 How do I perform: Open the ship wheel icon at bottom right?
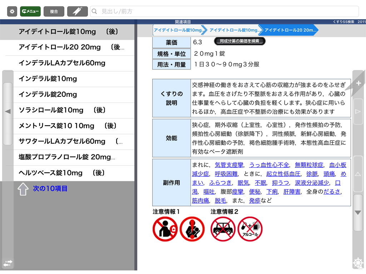pyautogui.click(x=358, y=263)
